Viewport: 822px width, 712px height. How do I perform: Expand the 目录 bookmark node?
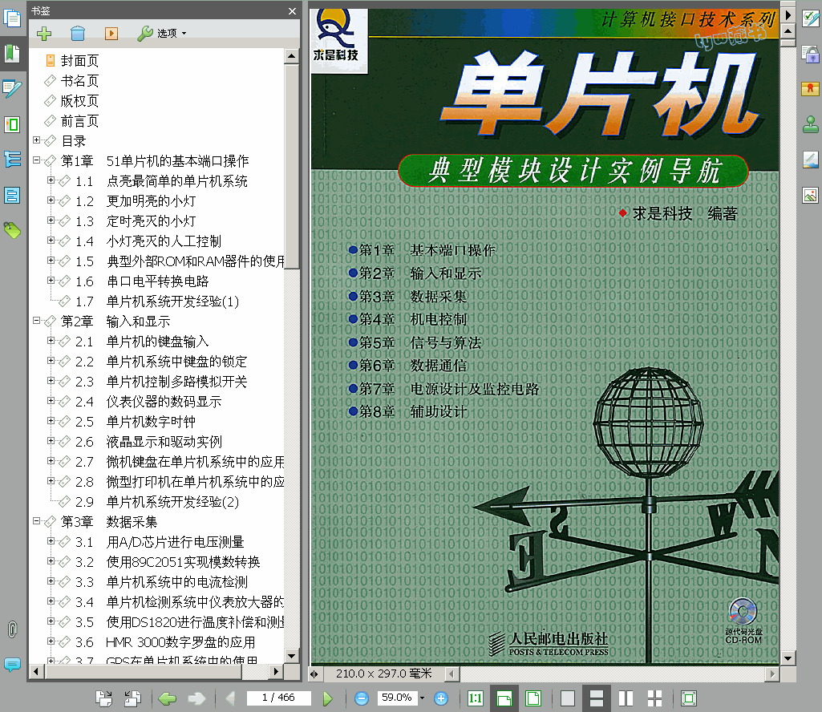37,140
